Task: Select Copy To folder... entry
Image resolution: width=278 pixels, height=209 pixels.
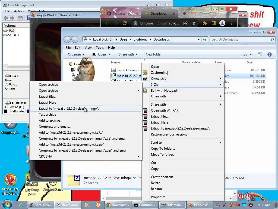Action: (163, 148)
